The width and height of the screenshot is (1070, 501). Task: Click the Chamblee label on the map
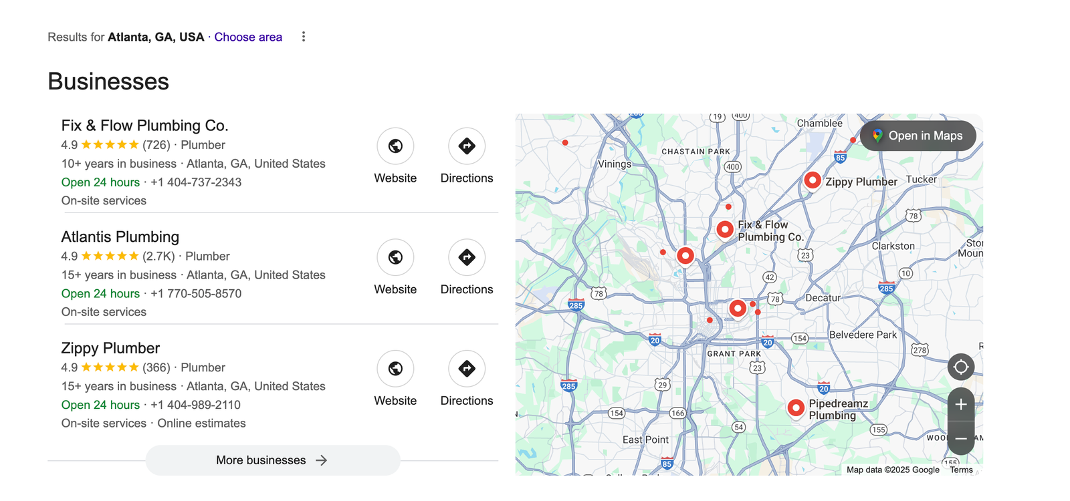tap(820, 123)
